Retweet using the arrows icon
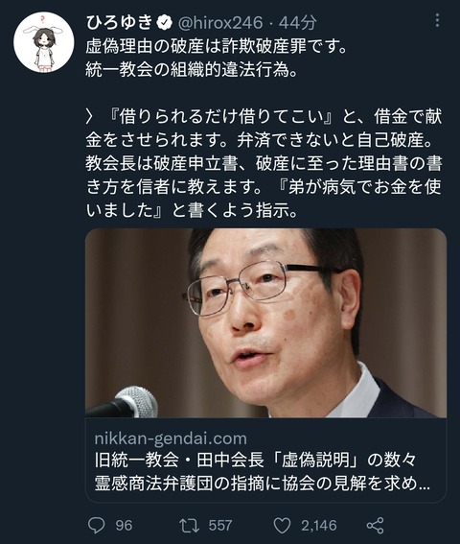The width and height of the screenshot is (460, 544). click(189, 525)
